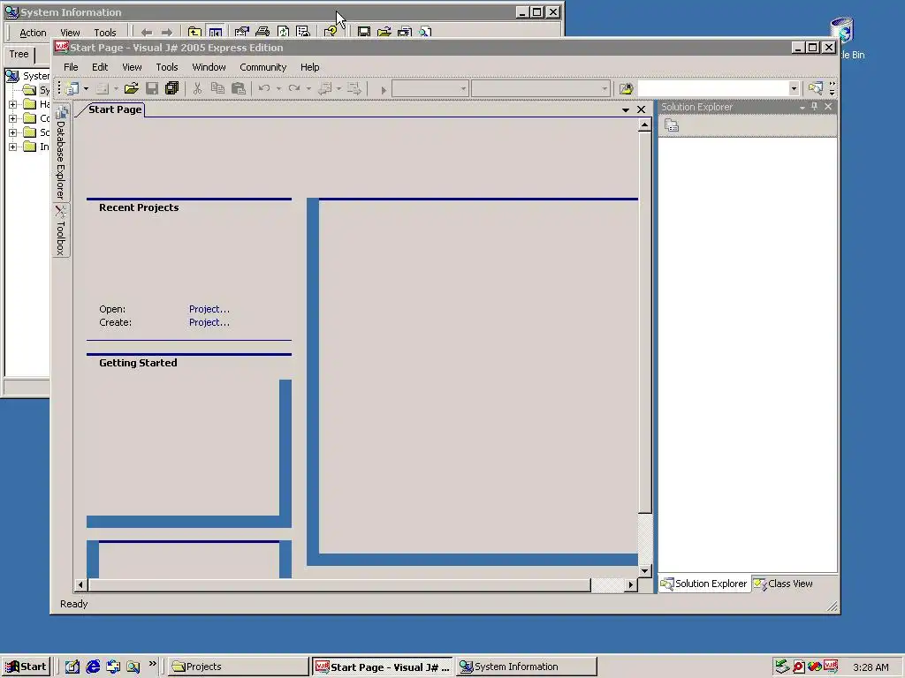Click the New Project toolbar icon
This screenshot has height=678, width=905.
(x=72, y=88)
